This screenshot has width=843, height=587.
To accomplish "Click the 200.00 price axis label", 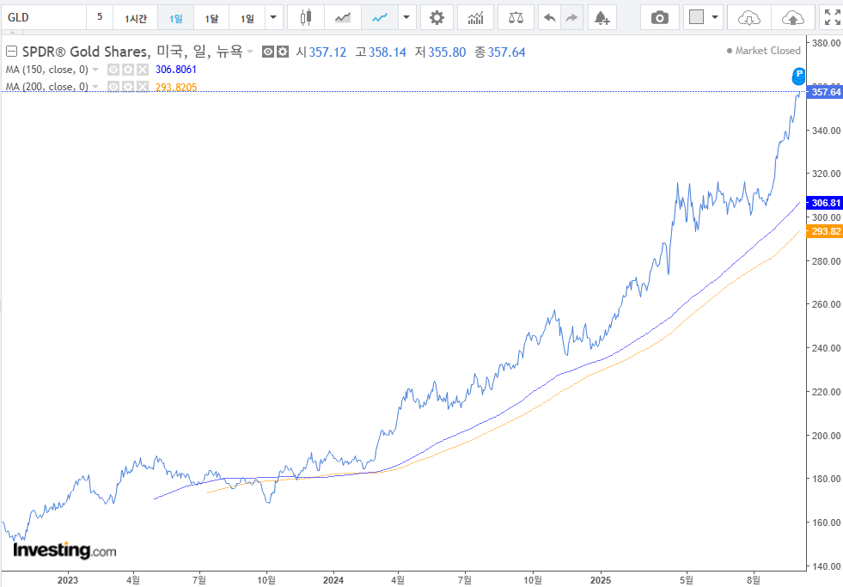I will pyautogui.click(x=827, y=436).
